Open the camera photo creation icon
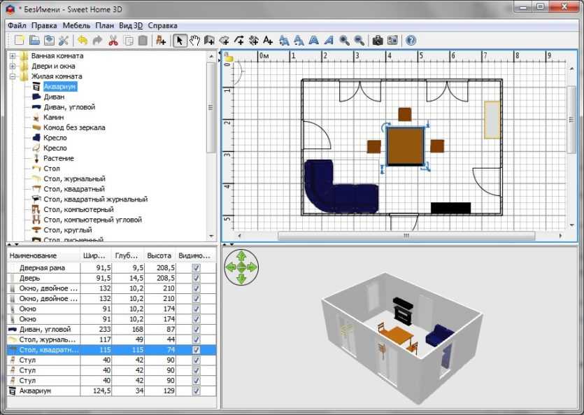 (378, 40)
